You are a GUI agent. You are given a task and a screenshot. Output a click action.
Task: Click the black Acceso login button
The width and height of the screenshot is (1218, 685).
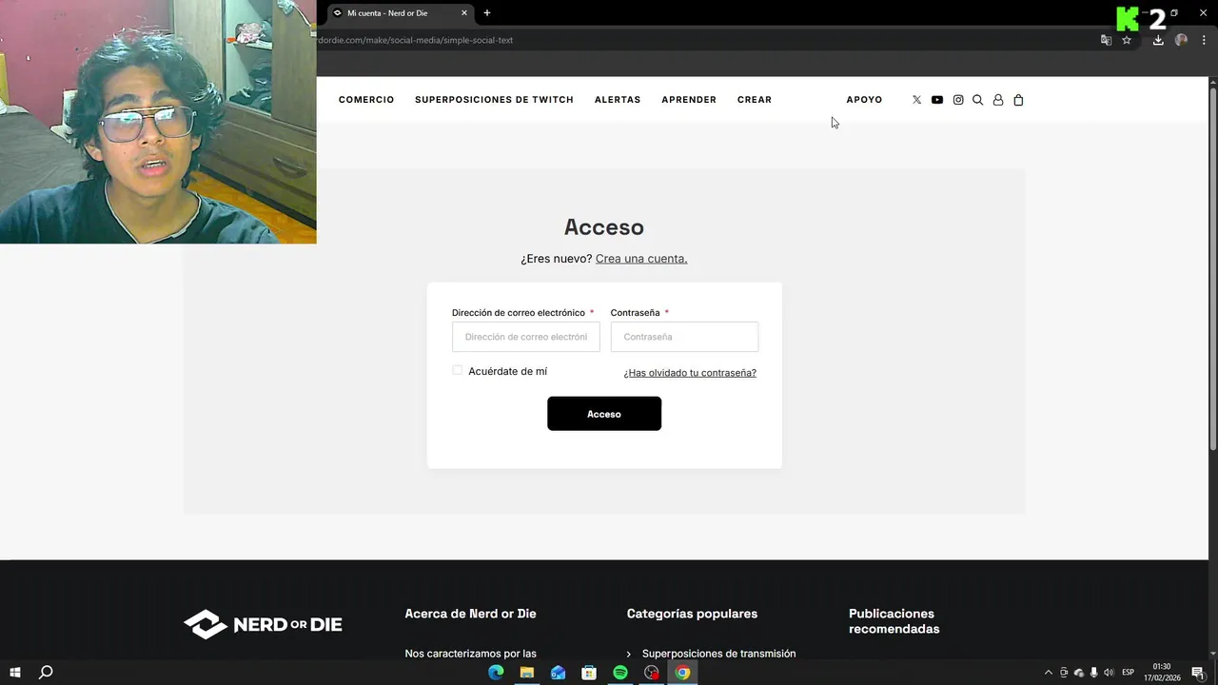(604, 414)
